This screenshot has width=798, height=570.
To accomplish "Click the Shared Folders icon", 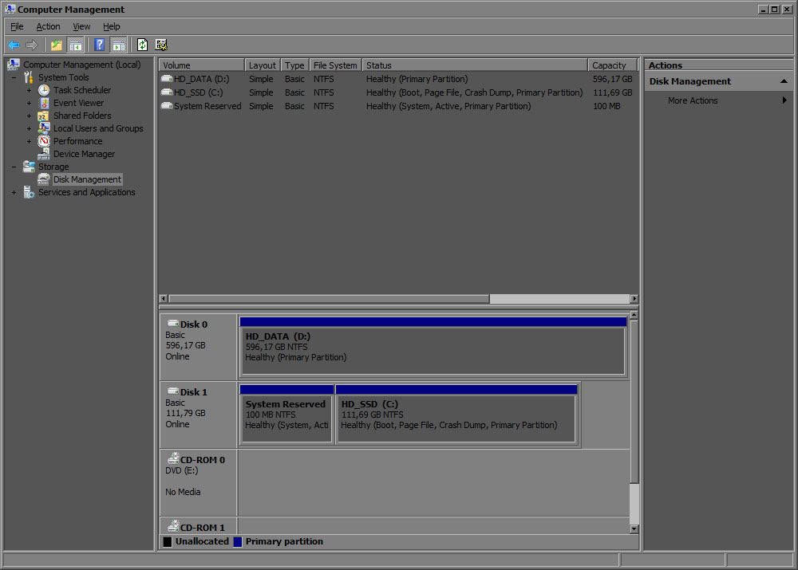I will coord(44,116).
